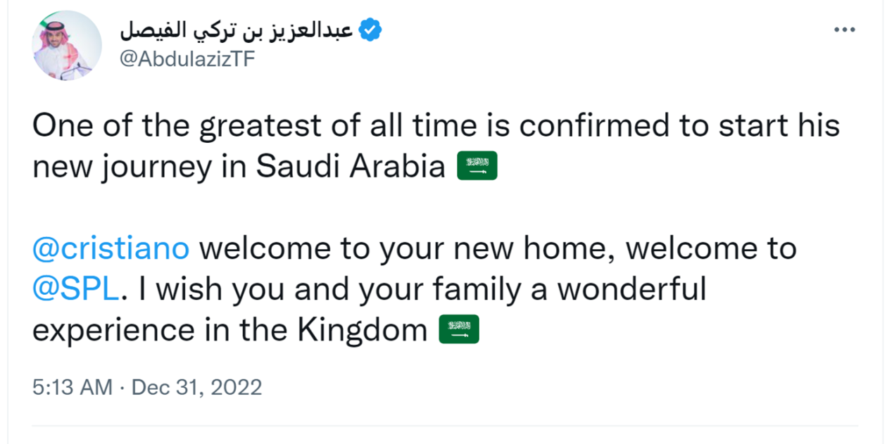The height and width of the screenshot is (444, 887).
Task: Open the @cristiano mention
Action: coord(111,248)
